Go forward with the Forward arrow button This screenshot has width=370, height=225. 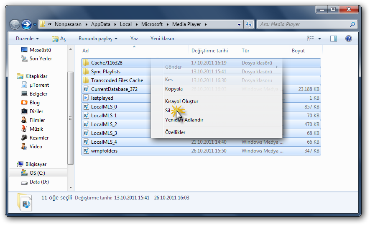[x=26, y=24]
